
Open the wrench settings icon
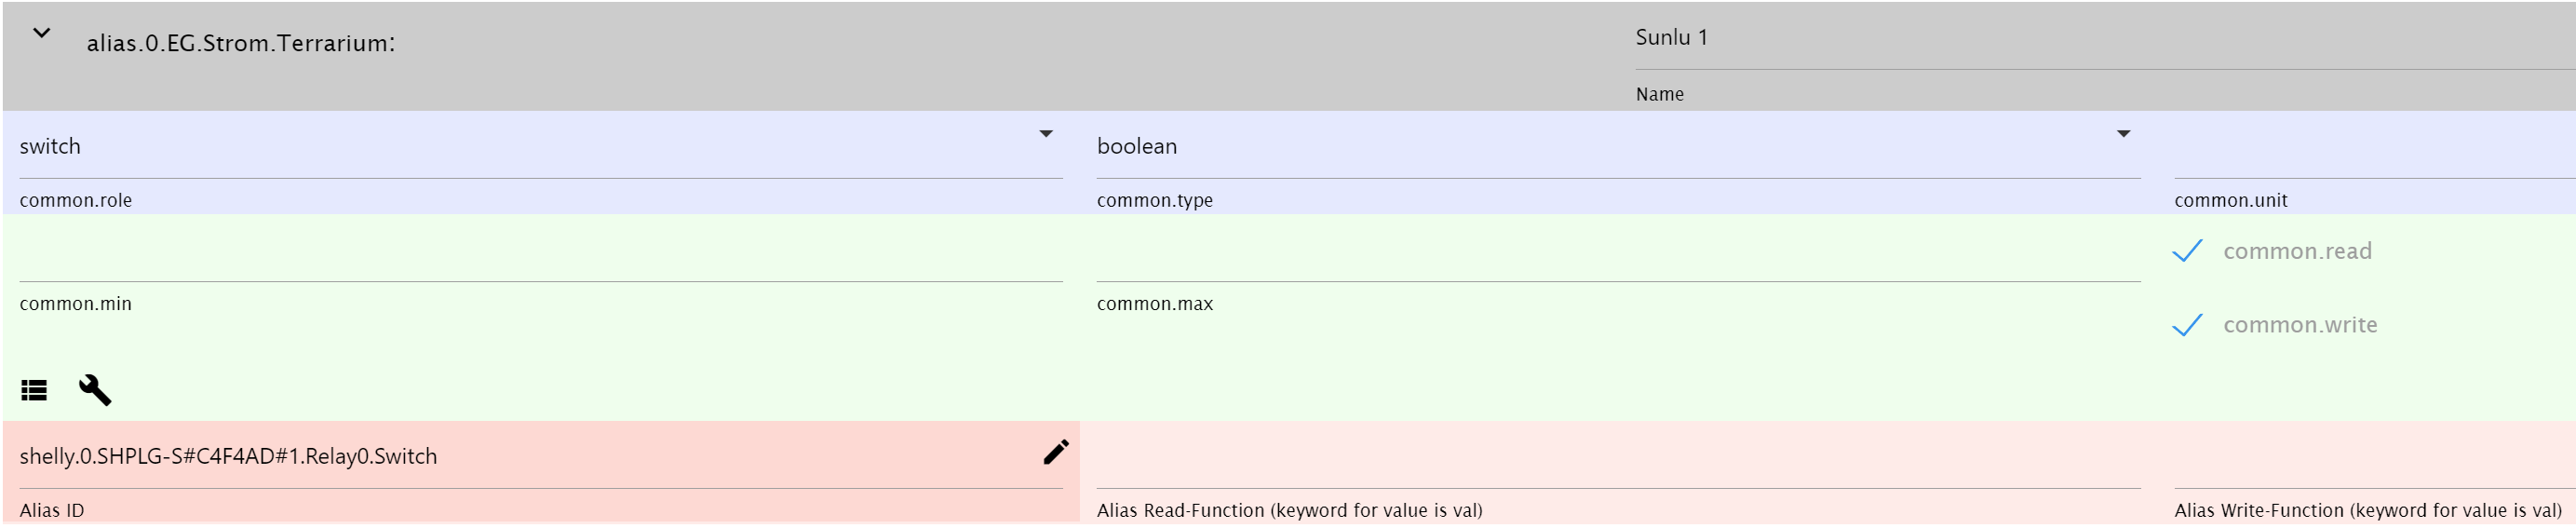(x=95, y=390)
